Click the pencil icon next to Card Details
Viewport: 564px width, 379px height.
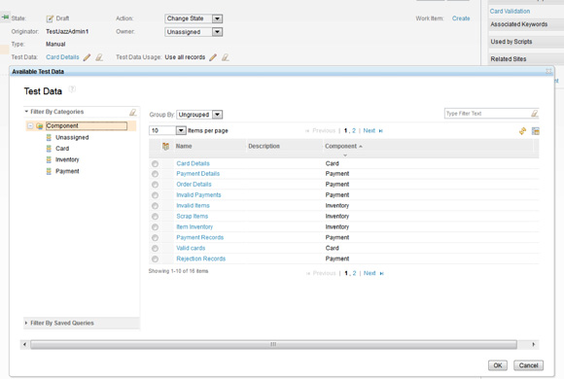87,57
